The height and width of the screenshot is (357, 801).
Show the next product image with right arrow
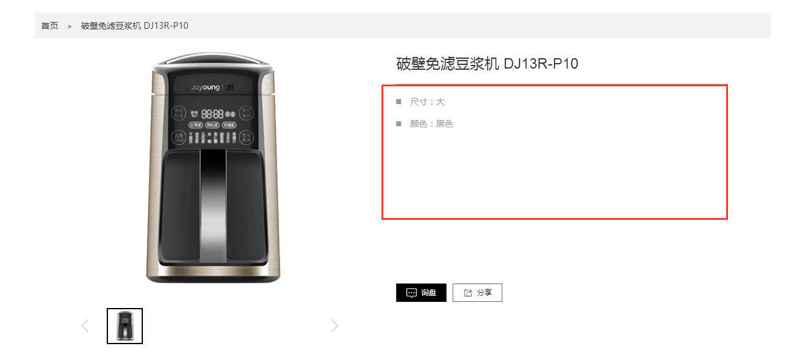[334, 326]
